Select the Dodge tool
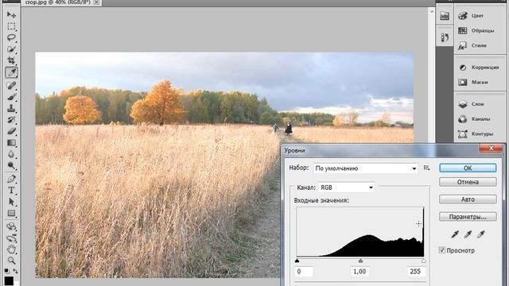509x286 pixels. [x=11, y=165]
